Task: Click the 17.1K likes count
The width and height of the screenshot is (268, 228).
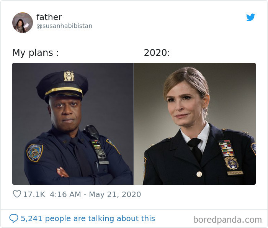Action: click(34, 194)
